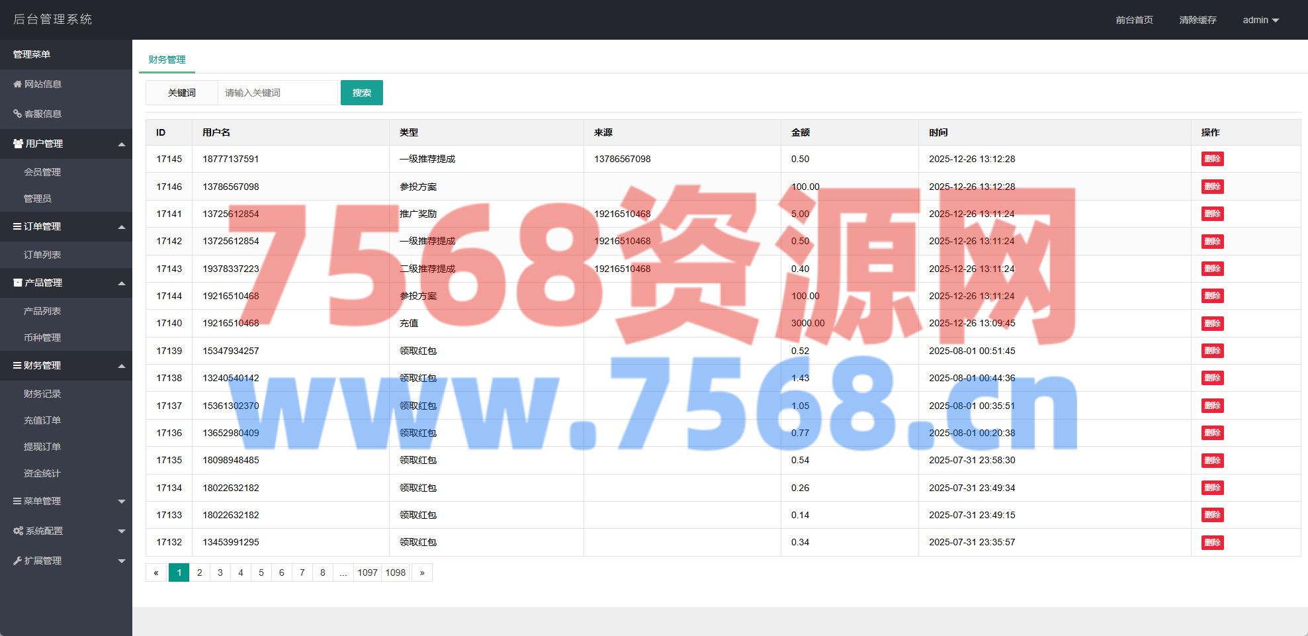Select the 财务管理 tab

(167, 60)
